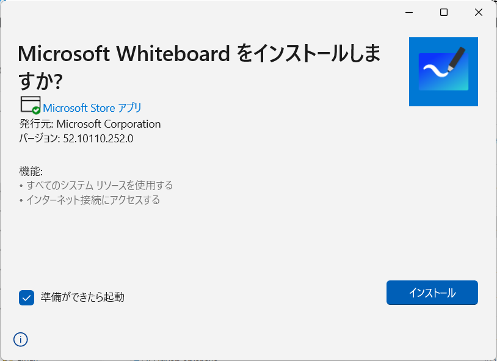This screenshot has height=361, width=497.
Task: Click the pen graphic in Whiteboard logo
Action: click(x=457, y=59)
